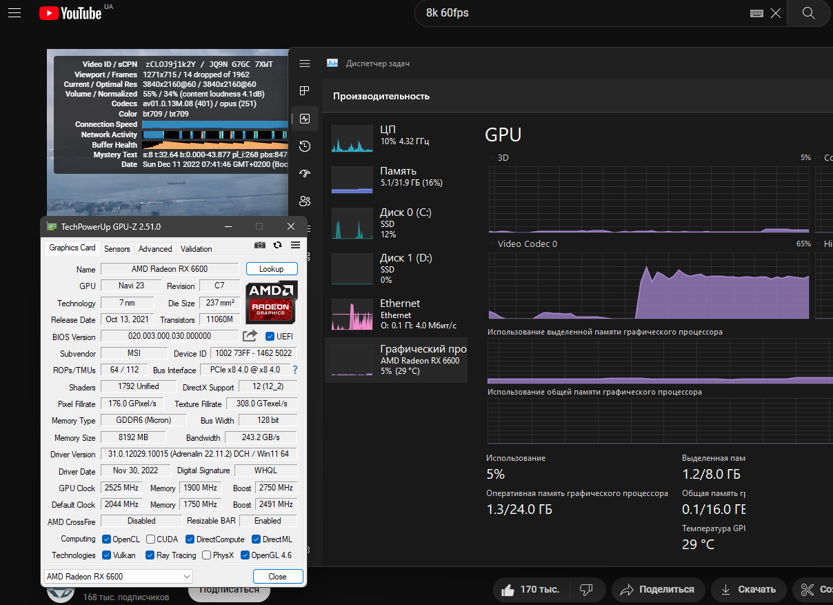
Task: Open the GPU-Z hamburger menu
Action: 295,245
